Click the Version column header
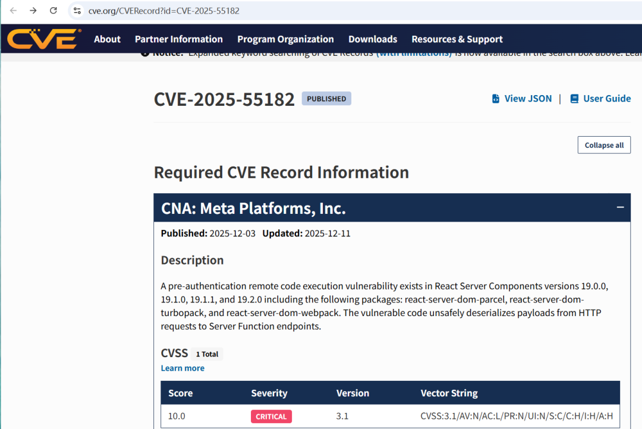This screenshot has height=429, width=642. point(353,393)
